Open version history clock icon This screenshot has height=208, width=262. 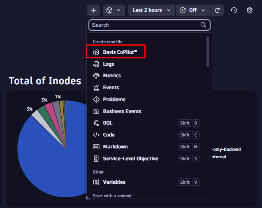tap(234, 10)
